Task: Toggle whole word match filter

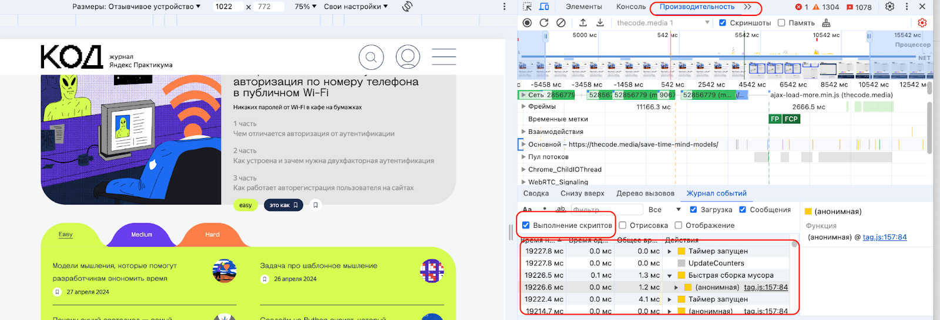Action: [560, 209]
